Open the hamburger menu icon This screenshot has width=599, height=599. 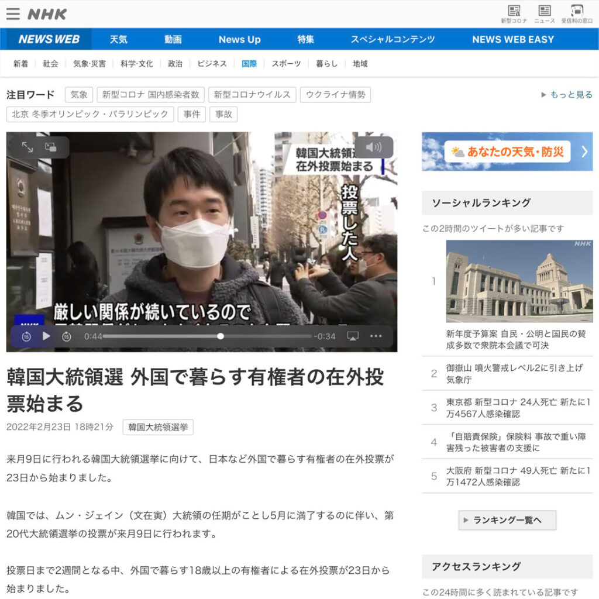12,12
